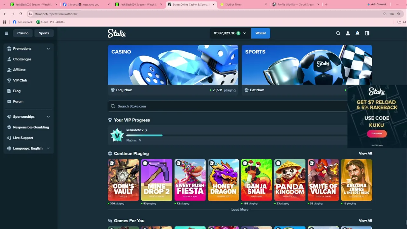
Task: Click the Live Support headset icon
Action: coord(9,138)
